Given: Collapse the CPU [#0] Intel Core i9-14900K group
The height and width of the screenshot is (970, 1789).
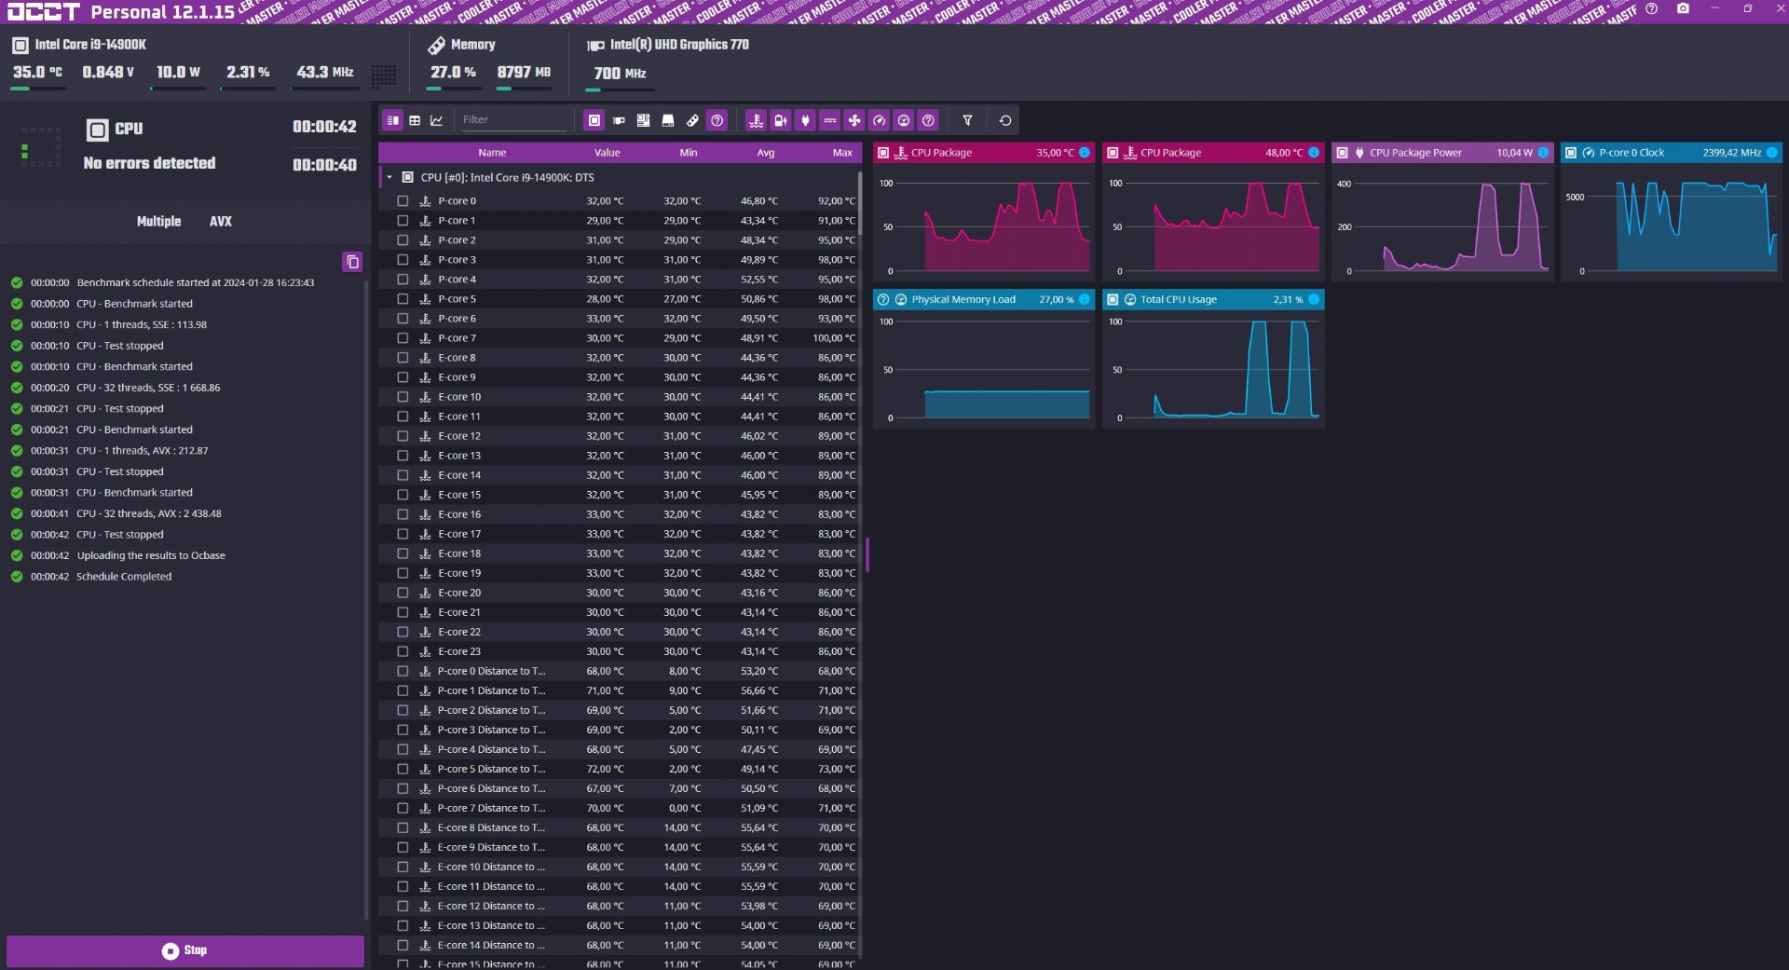Looking at the screenshot, I should [x=389, y=177].
